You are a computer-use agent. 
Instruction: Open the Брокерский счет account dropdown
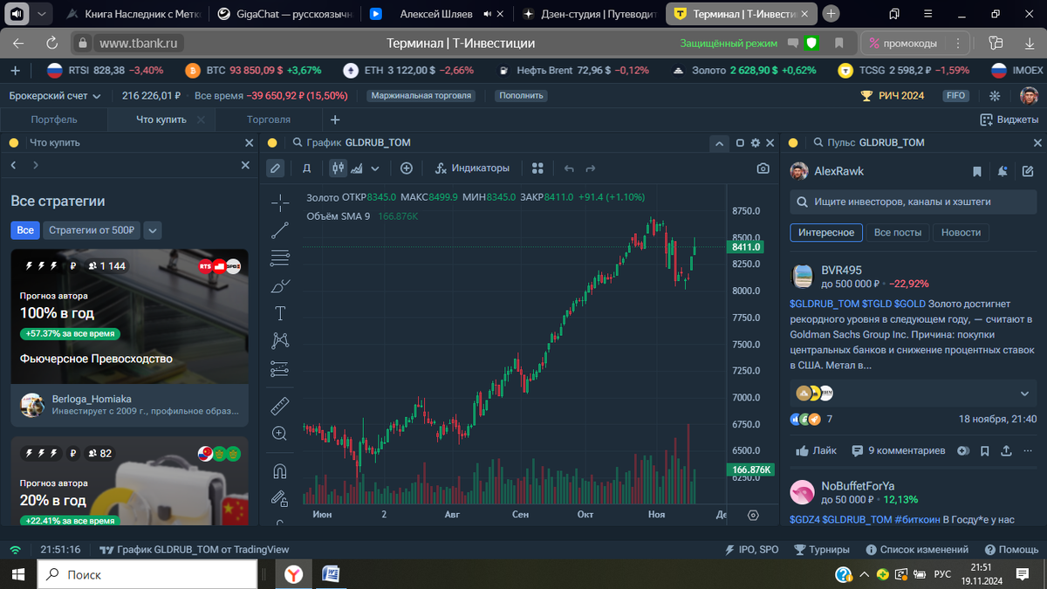55,96
